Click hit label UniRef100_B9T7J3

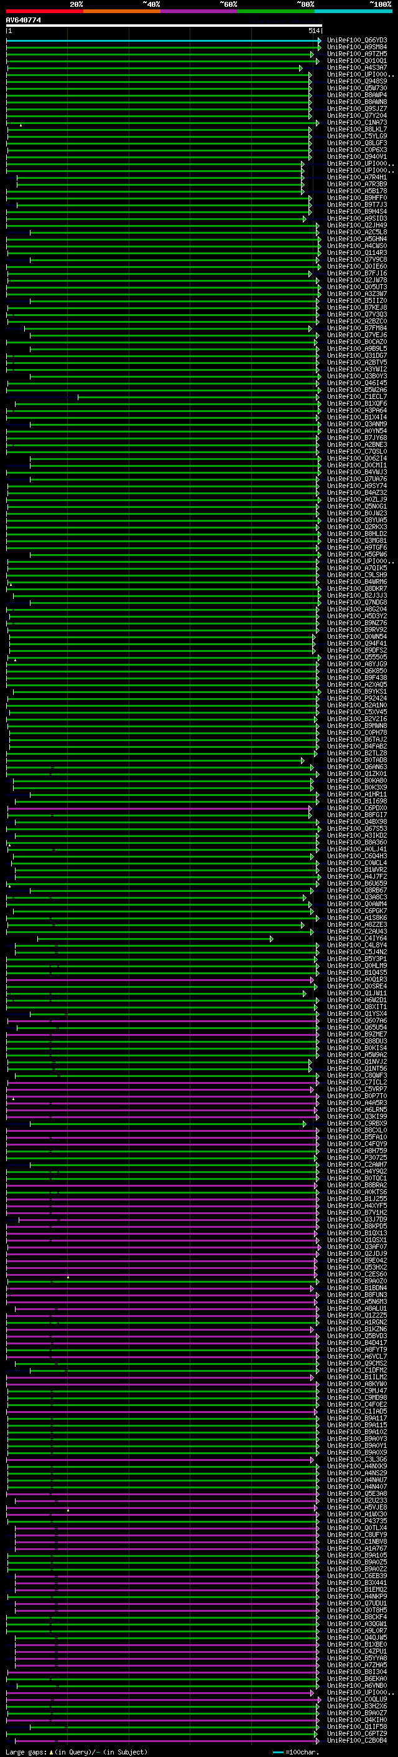point(357,204)
